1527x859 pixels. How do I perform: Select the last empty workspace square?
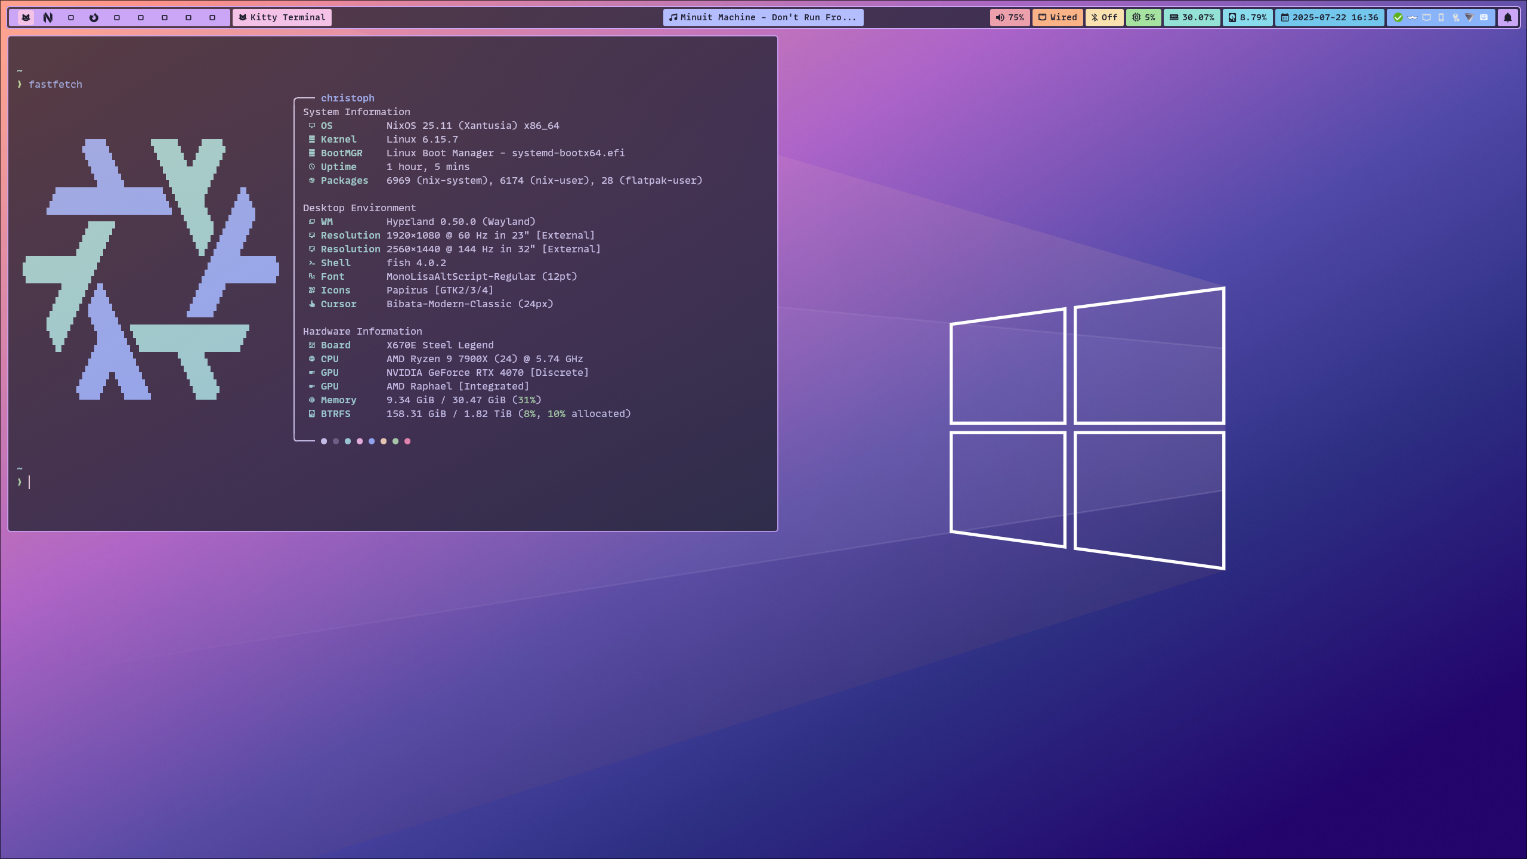click(x=212, y=17)
